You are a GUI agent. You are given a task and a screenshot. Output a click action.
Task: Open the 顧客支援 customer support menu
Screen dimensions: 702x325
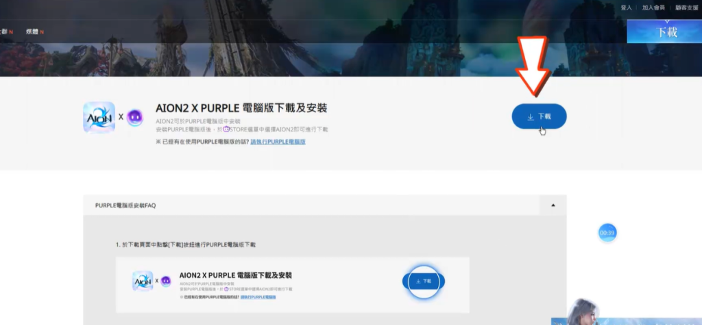tap(686, 8)
